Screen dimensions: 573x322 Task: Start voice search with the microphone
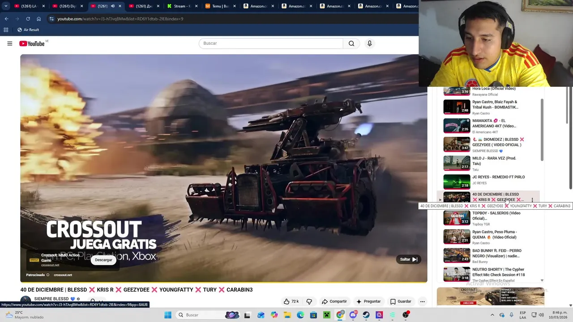369,43
